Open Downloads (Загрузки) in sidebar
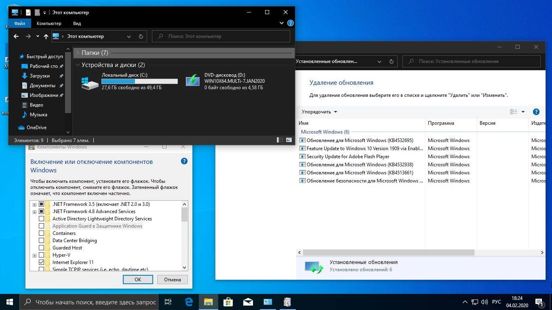The height and width of the screenshot is (310, 552). tap(40, 76)
